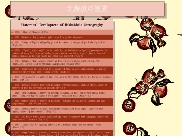Click the 1862 Ralph Pumpelly geological survey entry

click(62, 133)
